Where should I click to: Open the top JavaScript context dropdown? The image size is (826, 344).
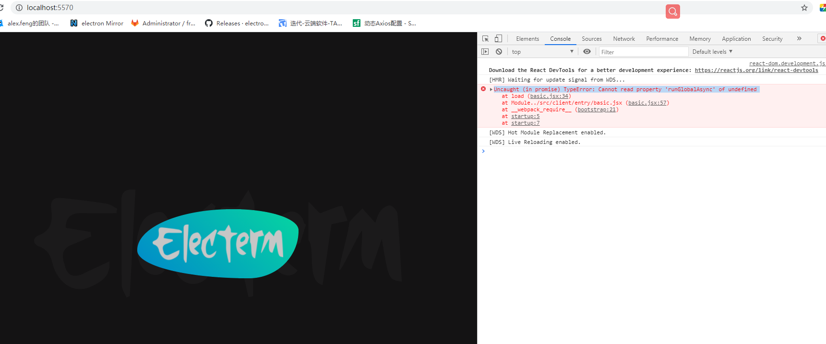(x=542, y=52)
